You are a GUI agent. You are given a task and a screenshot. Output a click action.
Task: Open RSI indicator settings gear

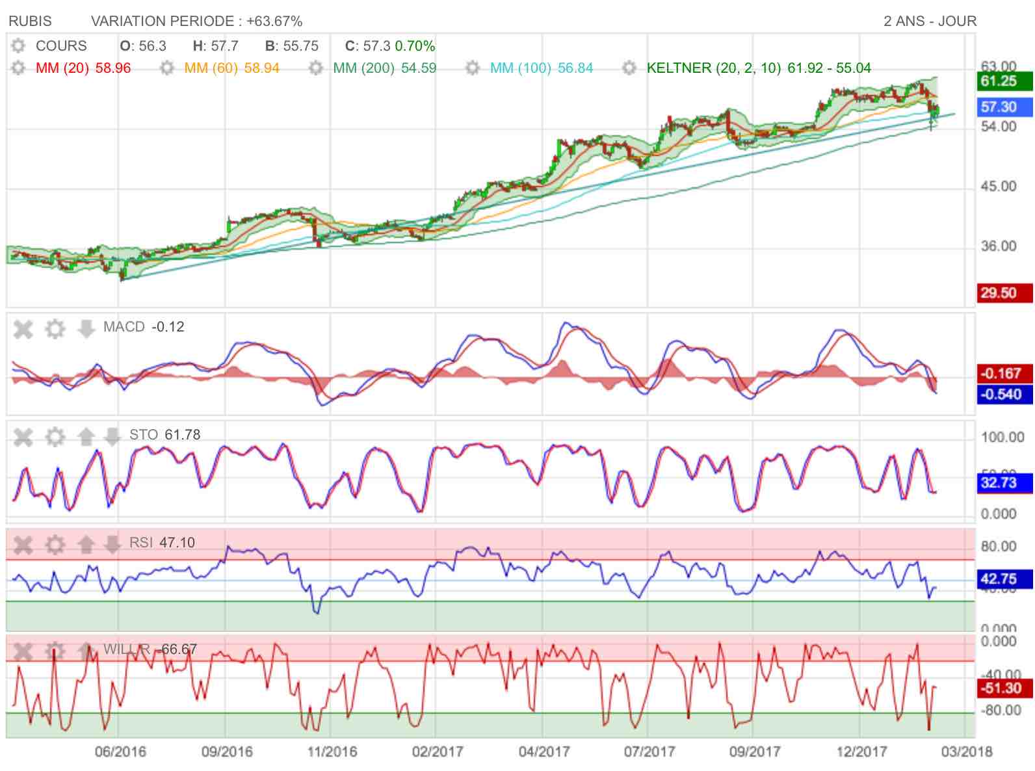click(x=55, y=544)
